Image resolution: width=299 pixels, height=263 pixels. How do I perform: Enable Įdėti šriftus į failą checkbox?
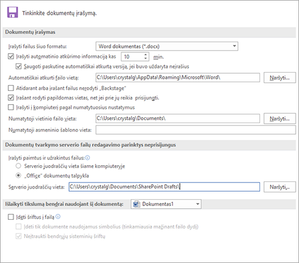coord(11,217)
